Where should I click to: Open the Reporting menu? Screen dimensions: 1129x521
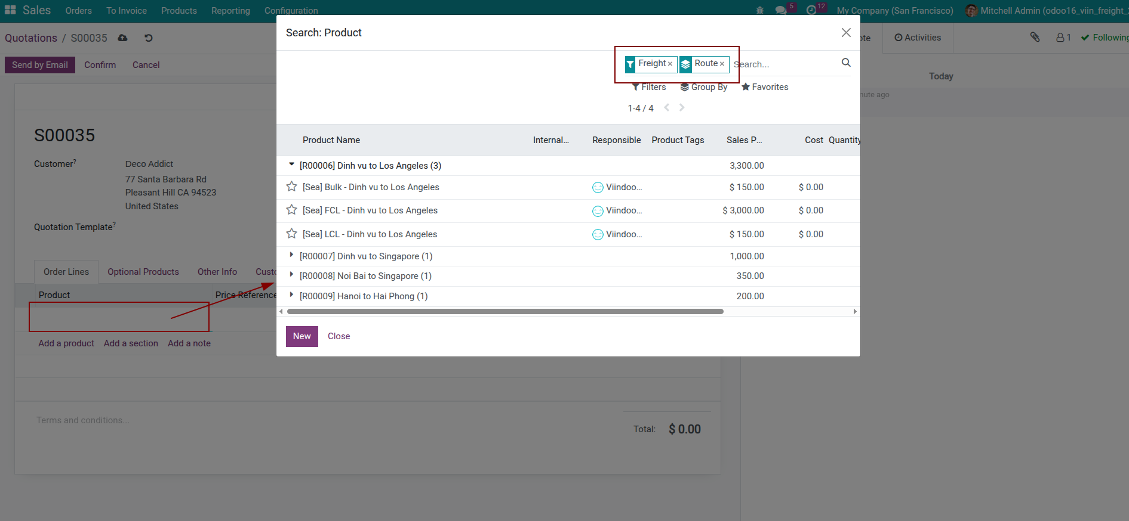(x=230, y=11)
